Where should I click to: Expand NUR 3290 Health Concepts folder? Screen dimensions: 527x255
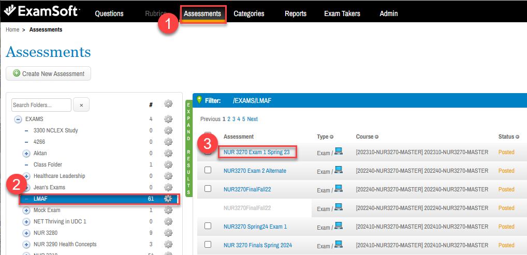click(x=26, y=244)
